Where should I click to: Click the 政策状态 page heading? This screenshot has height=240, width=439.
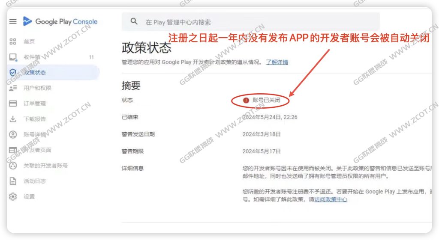point(147,48)
